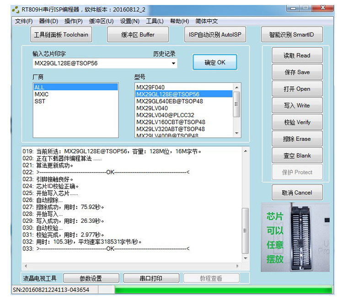Image resolution: width=343 pixels, height=301 pixels.
Task: Click log line 032 average speed
Action: pyautogui.click(x=82, y=242)
